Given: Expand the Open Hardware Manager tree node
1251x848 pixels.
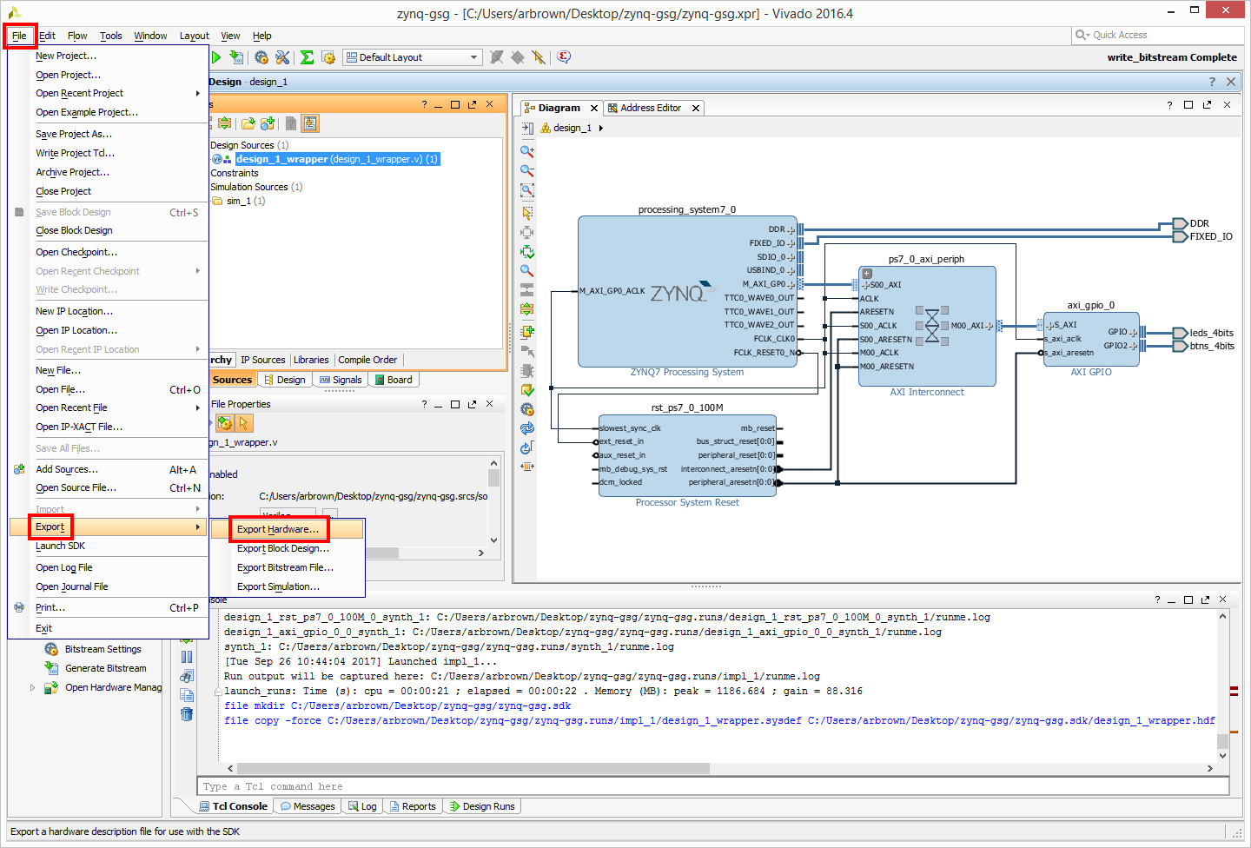Looking at the screenshot, I should 32,687.
